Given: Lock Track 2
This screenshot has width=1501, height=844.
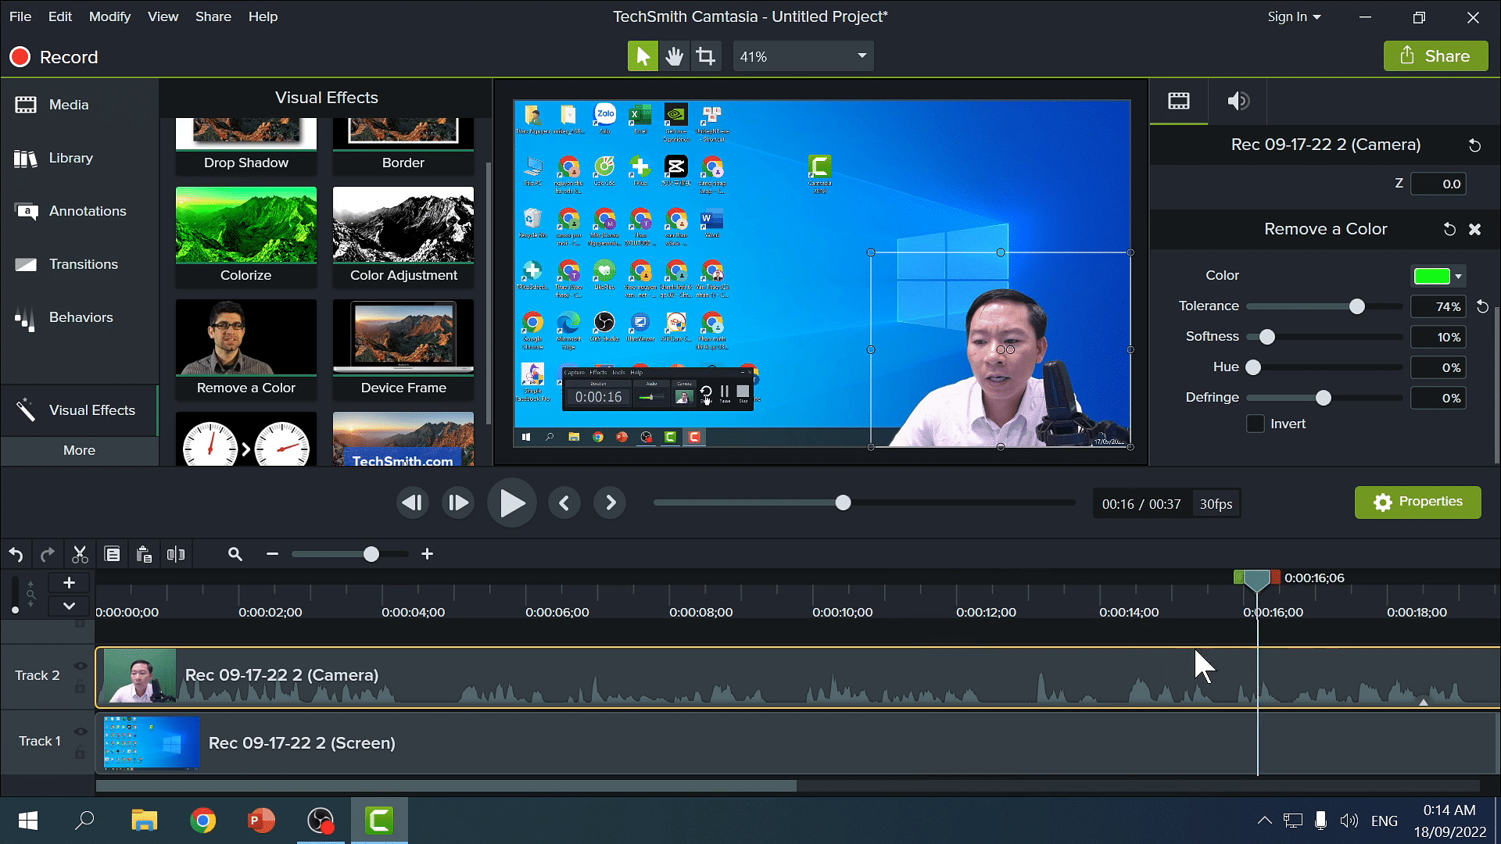Looking at the screenshot, I should [80, 688].
